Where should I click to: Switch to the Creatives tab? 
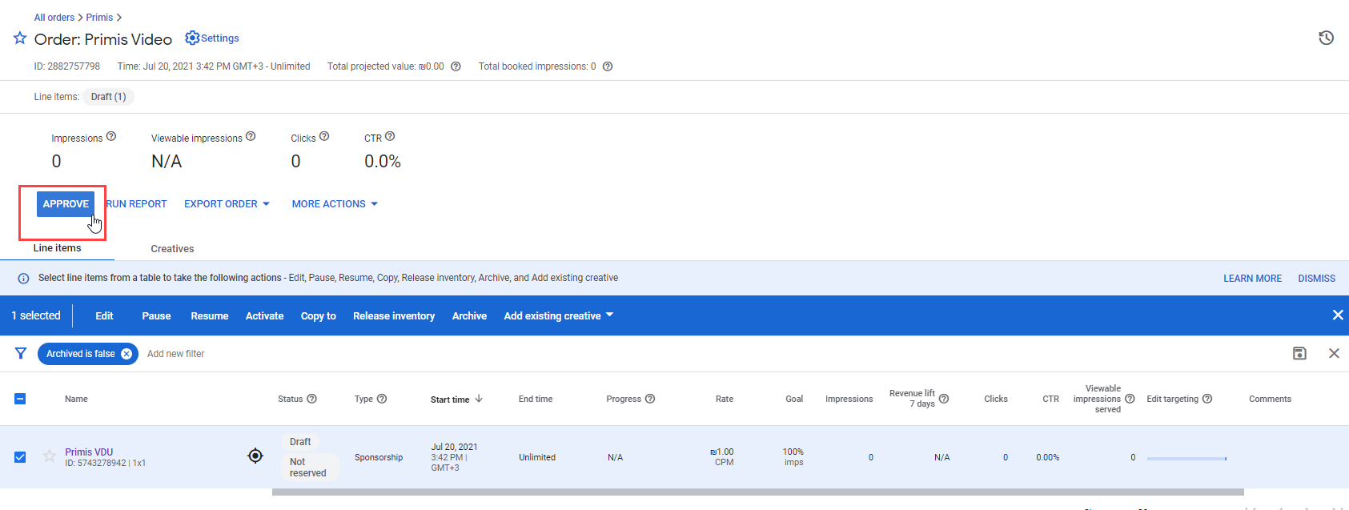tap(172, 249)
